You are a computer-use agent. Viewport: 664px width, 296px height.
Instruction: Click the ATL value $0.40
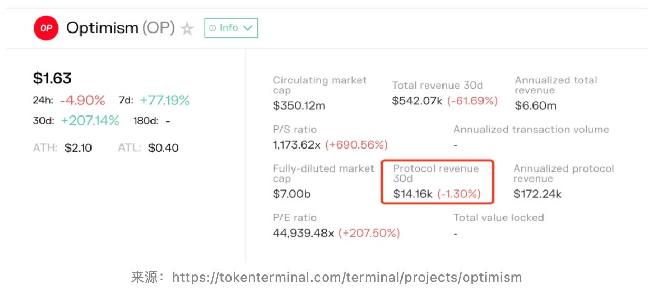[163, 148]
